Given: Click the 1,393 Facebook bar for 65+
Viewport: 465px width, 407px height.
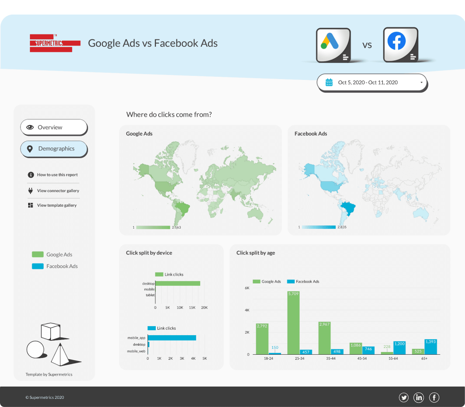Looking at the screenshot, I should (430, 347).
